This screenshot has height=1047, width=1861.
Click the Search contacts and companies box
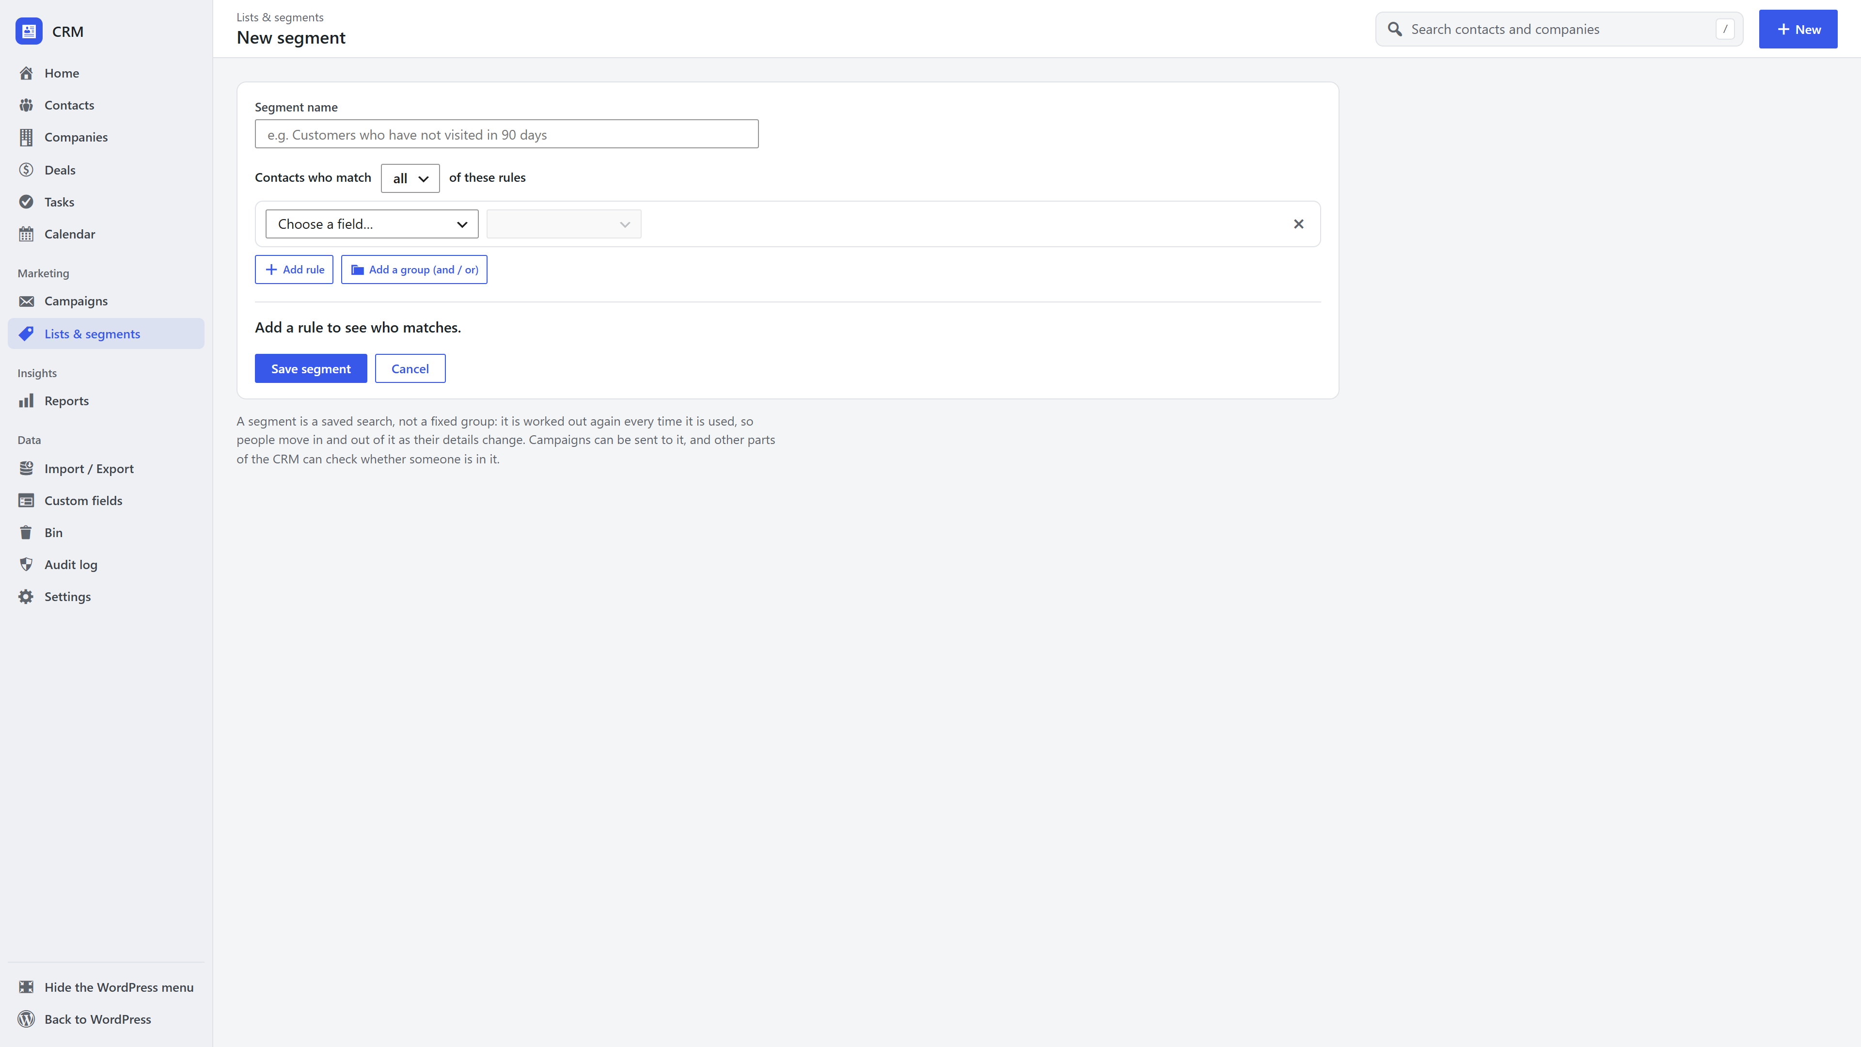click(1559, 29)
